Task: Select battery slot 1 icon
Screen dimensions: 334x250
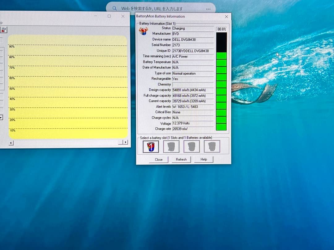Action: click(x=151, y=146)
